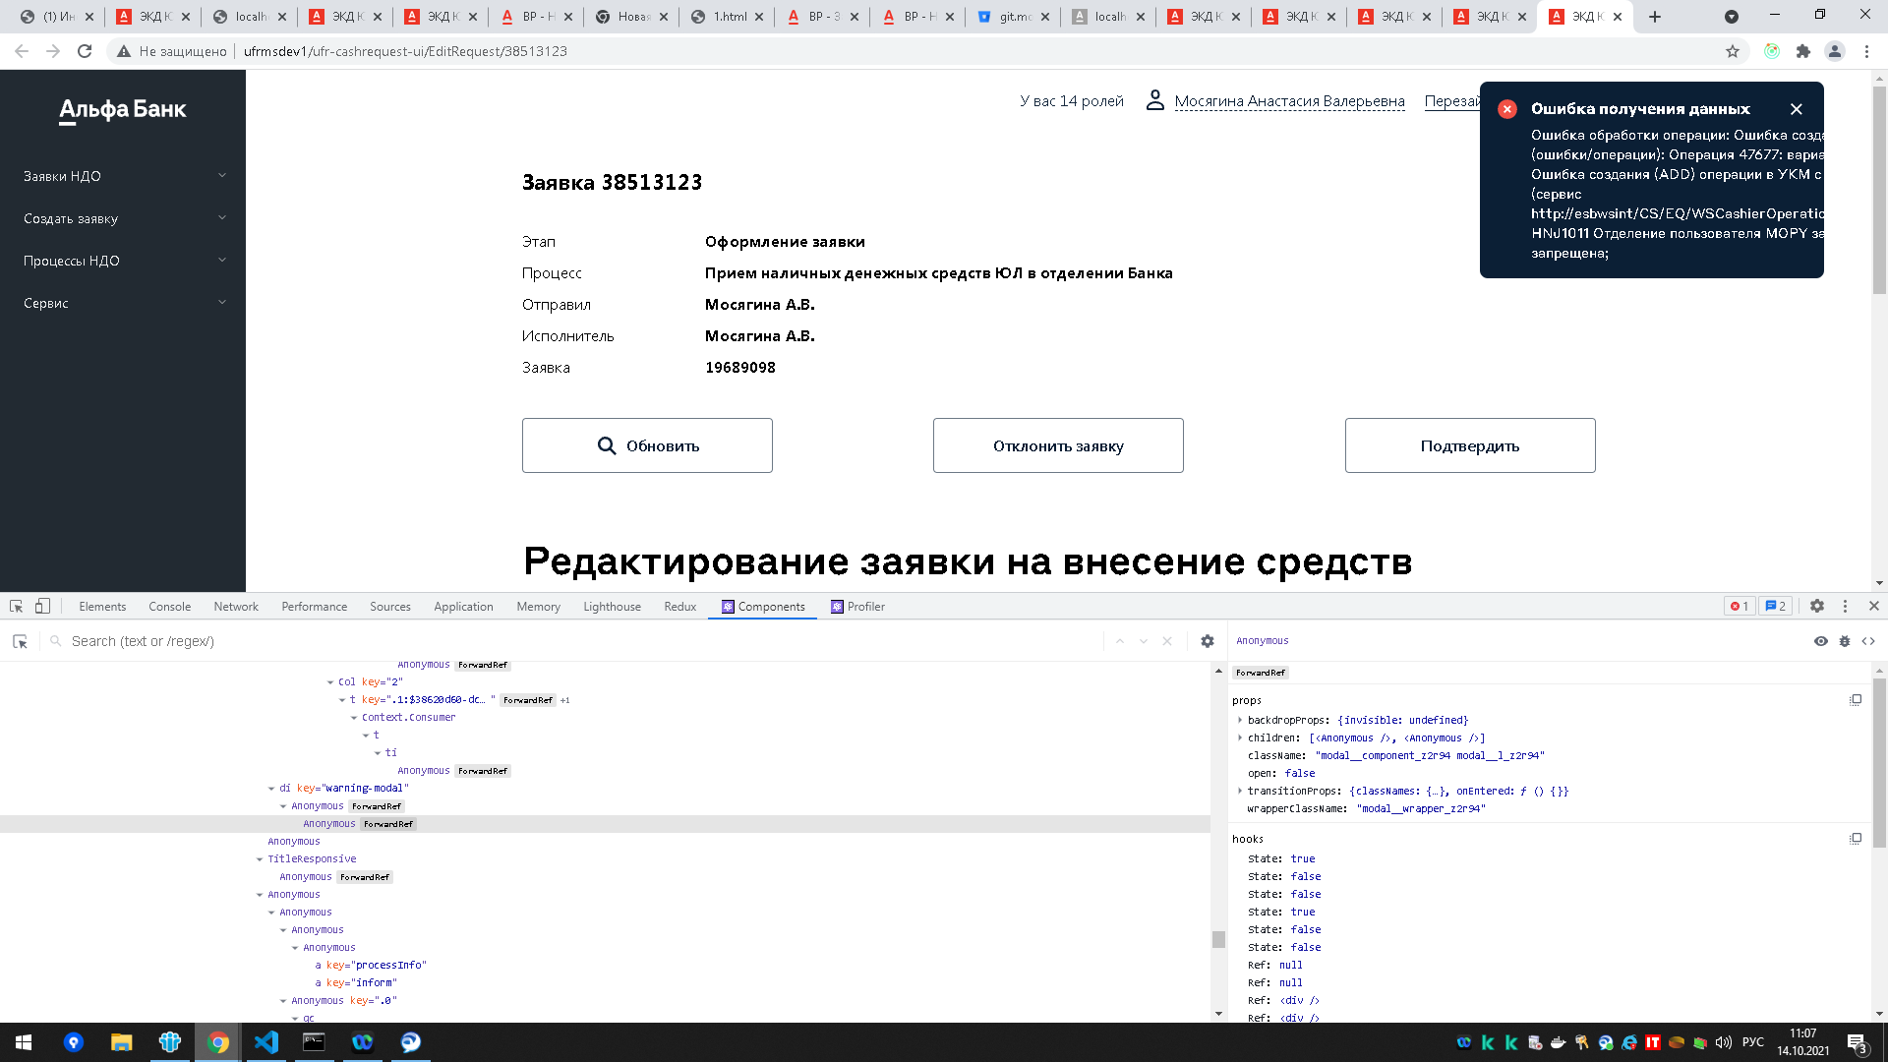
Task: Toggle the device toolbar icon
Action: [x=41, y=606]
